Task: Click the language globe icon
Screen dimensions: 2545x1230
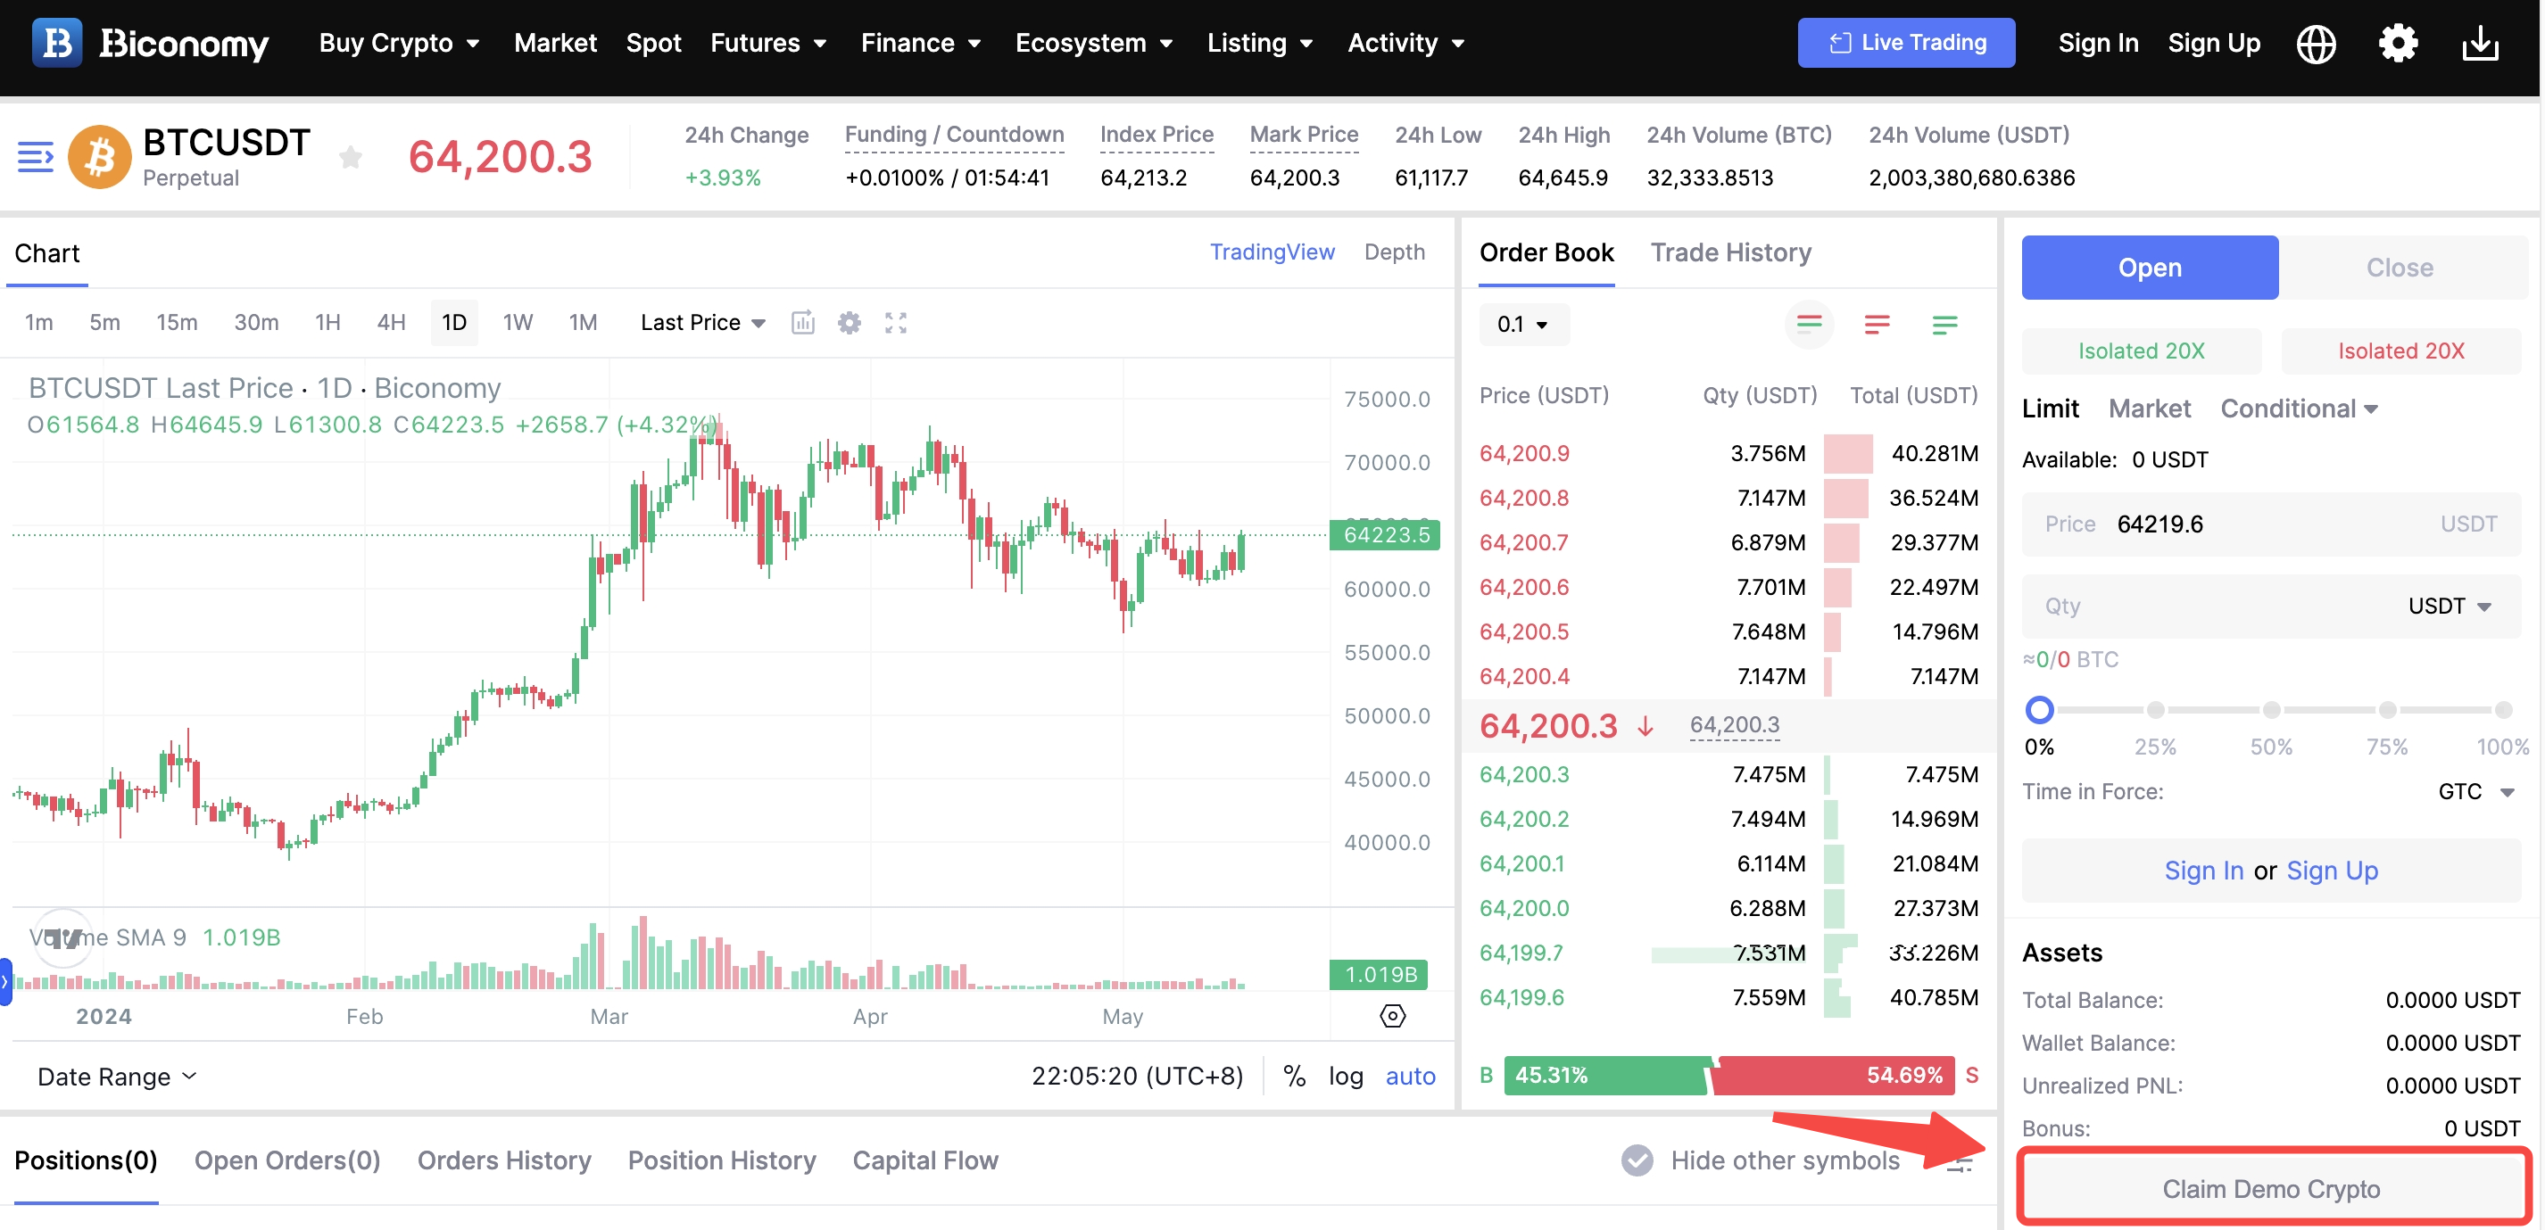Action: tap(2315, 44)
